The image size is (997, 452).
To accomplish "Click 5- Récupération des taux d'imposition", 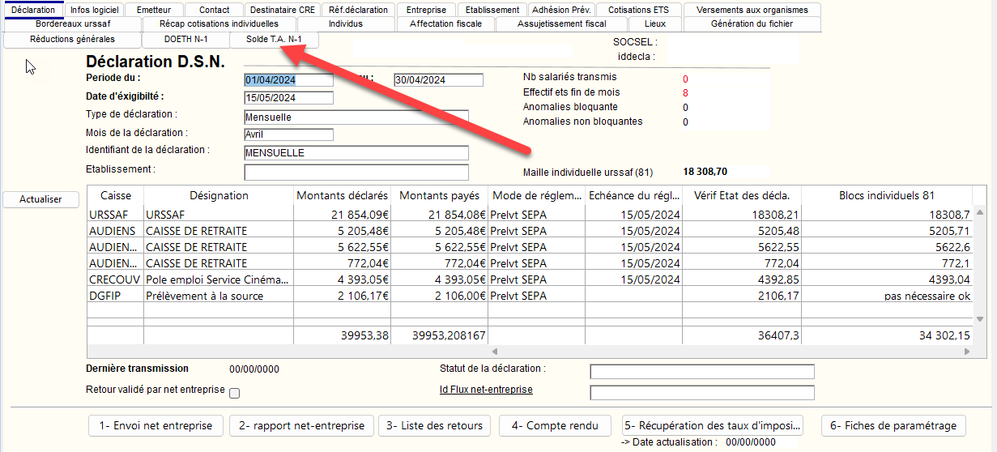I will (712, 425).
